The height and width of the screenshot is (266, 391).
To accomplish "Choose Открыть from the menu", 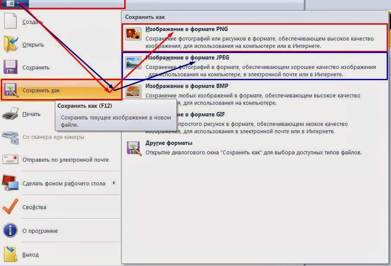I will [61, 44].
